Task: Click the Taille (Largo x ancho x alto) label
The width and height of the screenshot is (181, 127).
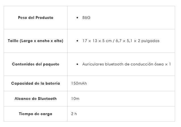Action: coord(35,41)
